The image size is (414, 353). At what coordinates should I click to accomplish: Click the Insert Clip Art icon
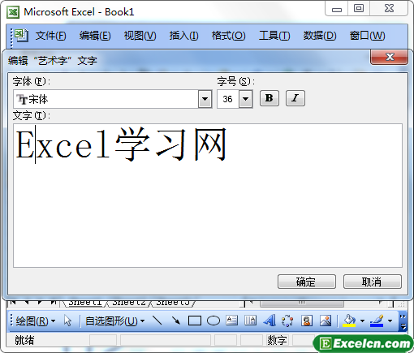[307, 321]
